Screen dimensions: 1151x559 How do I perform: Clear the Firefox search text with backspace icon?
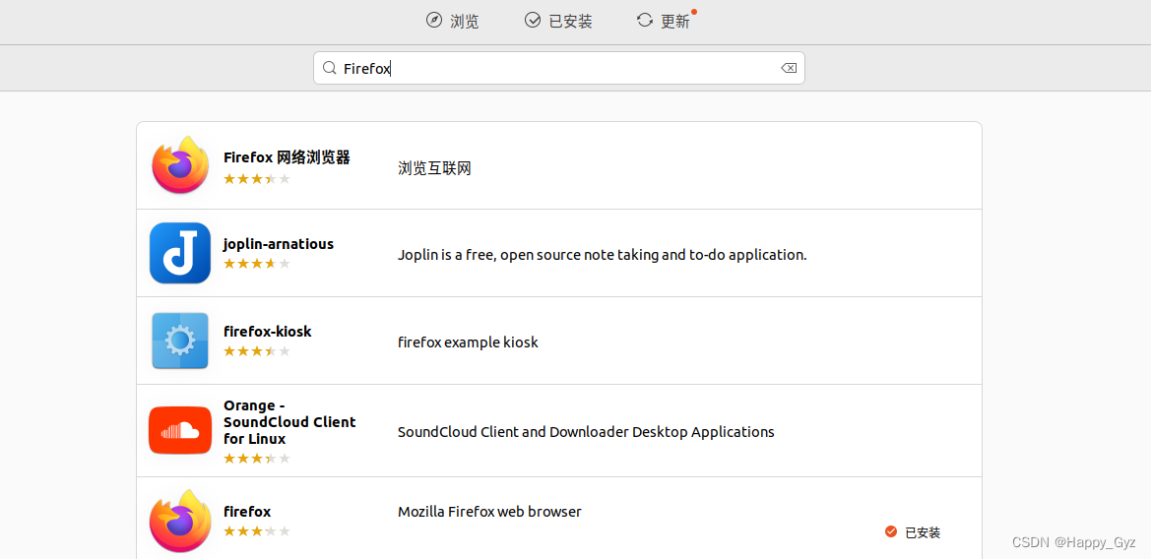point(789,68)
